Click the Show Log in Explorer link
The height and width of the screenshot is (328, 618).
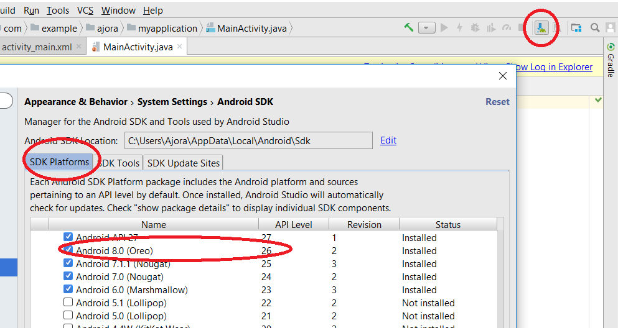coord(550,67)
